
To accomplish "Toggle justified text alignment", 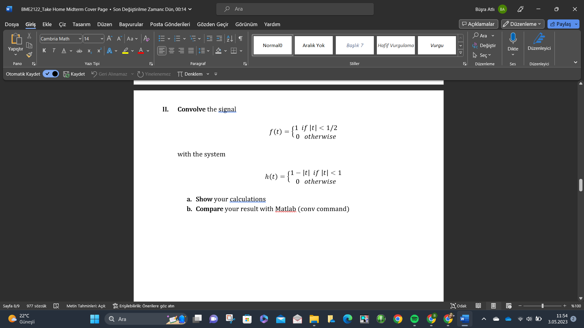I will pyautogui.click(x=191, y=51).
